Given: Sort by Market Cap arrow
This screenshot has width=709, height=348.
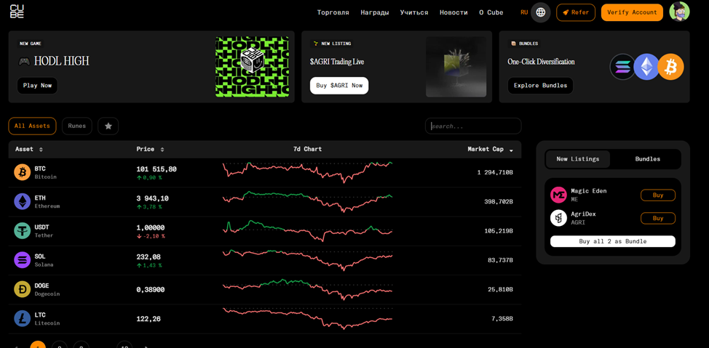Looking at the screenshot, I should (511, 150).
